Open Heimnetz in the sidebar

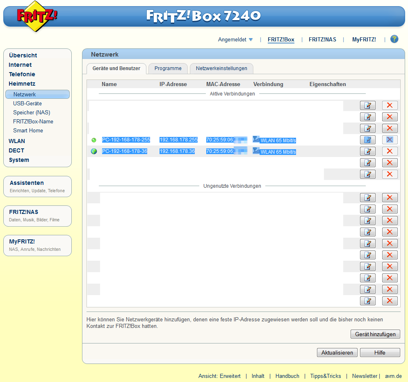(x=22, y=84)
